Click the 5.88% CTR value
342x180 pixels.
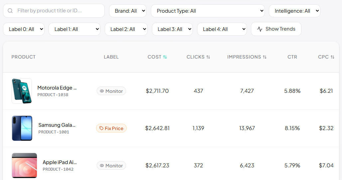[x=292, y=91]
